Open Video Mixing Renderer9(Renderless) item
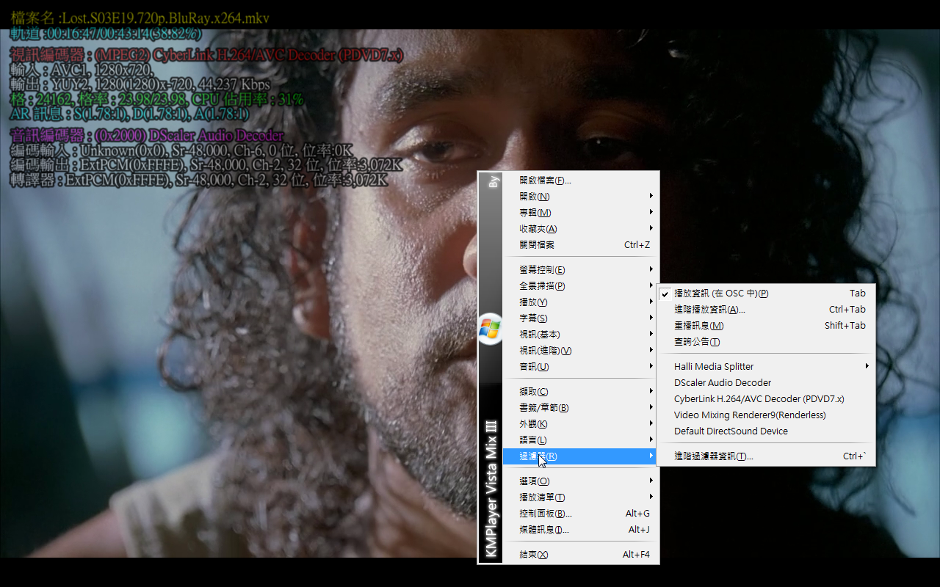Viewport: 940px width, 587px height. (x=750, y=415)
